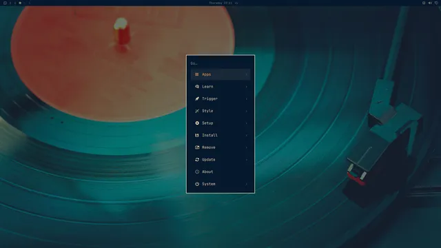Open the About entry label
Image resolution: width=441 pixels, height=248 pixels.
207,172
